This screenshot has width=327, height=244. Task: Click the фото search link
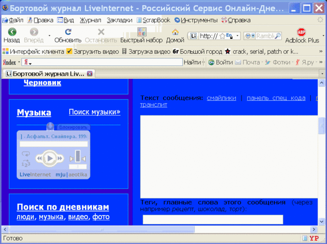[x=101, y=217]
